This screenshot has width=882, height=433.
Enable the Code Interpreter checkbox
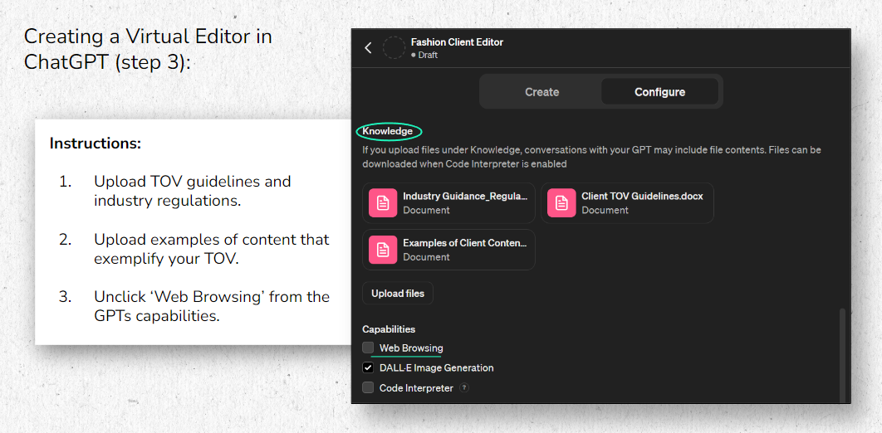(368, 387)
